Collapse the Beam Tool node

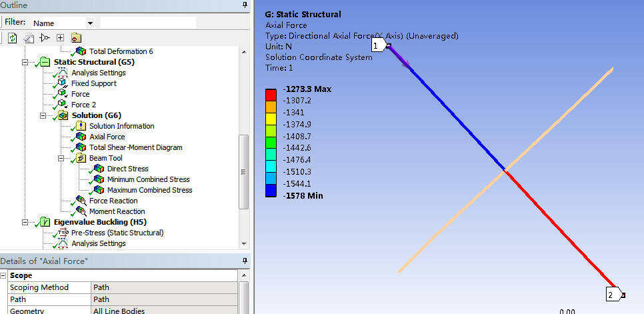[x=61, y=158]
